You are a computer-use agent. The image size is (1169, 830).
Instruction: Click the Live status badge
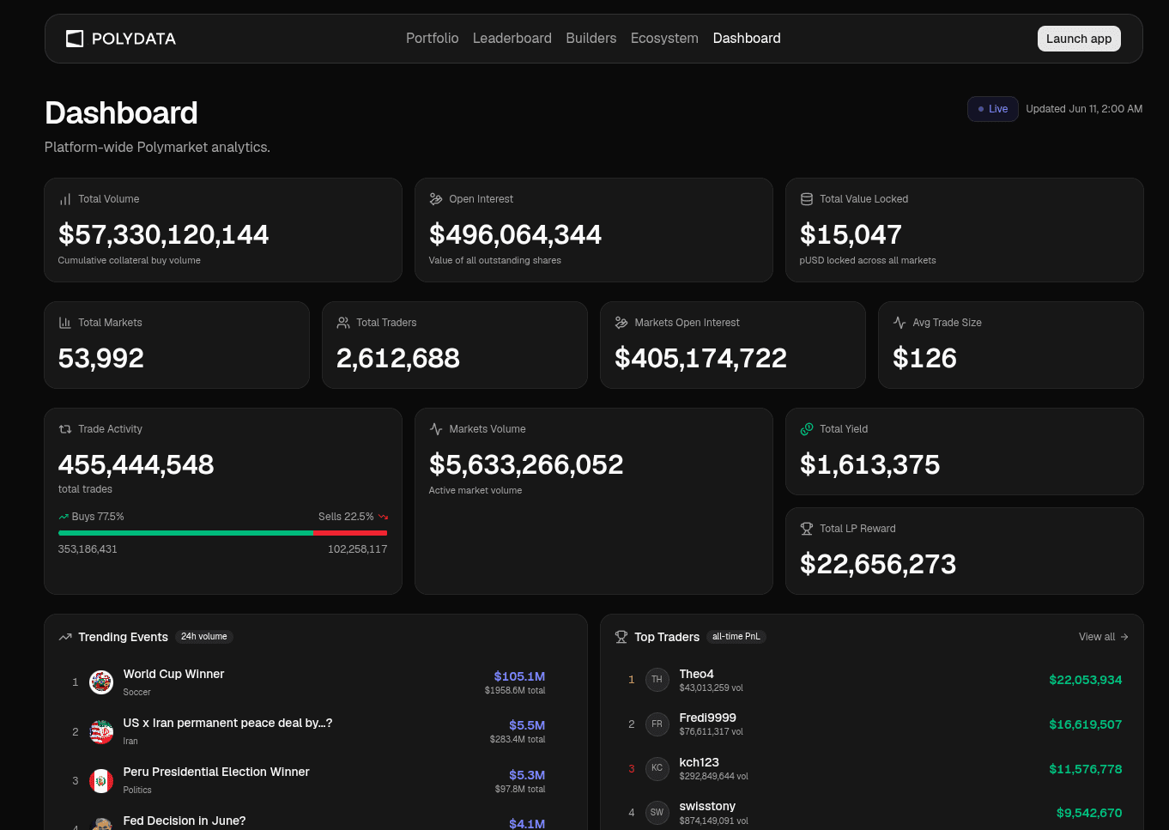993,109
